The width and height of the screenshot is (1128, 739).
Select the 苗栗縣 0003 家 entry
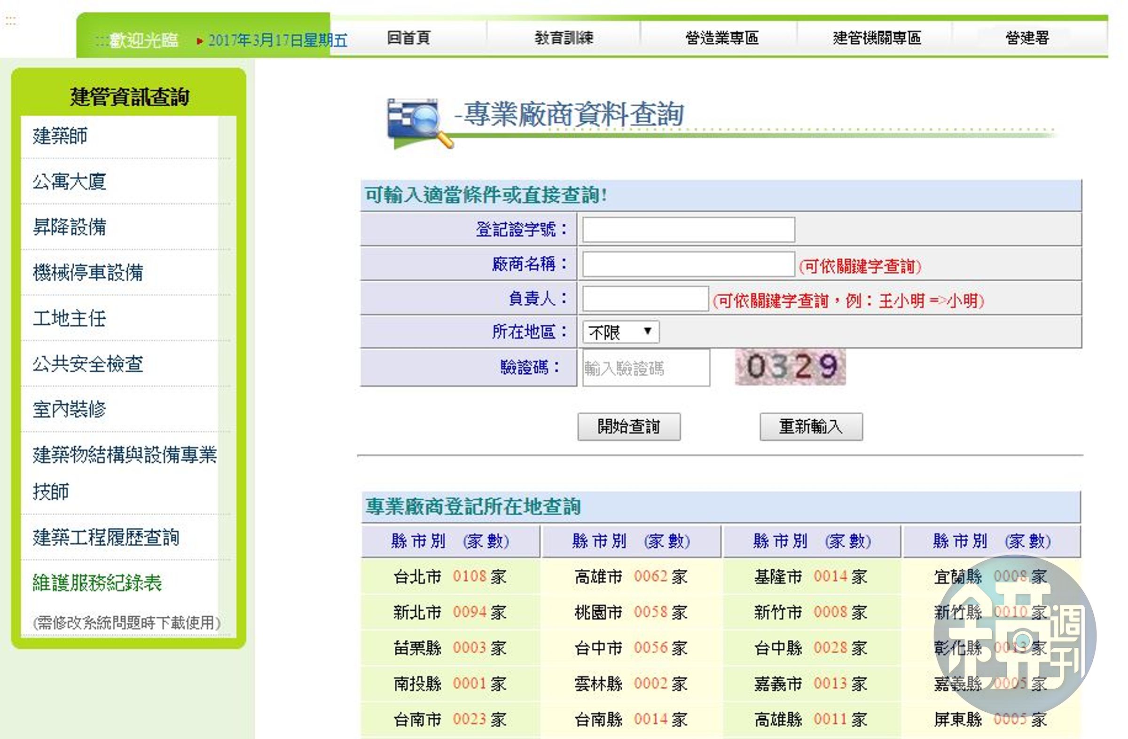click(450, 647)
